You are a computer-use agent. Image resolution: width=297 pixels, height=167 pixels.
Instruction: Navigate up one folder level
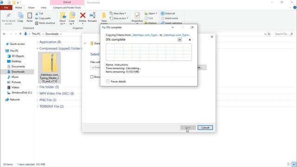20,34
